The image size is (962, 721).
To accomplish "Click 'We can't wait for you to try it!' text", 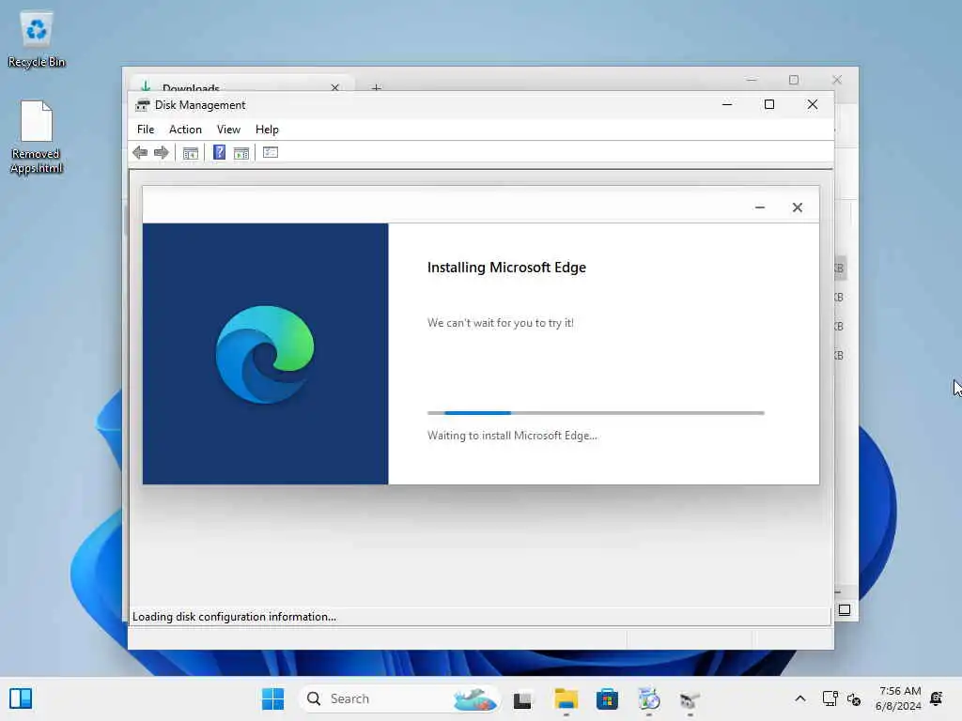I will pyautogui.click(x=501, y=323).
